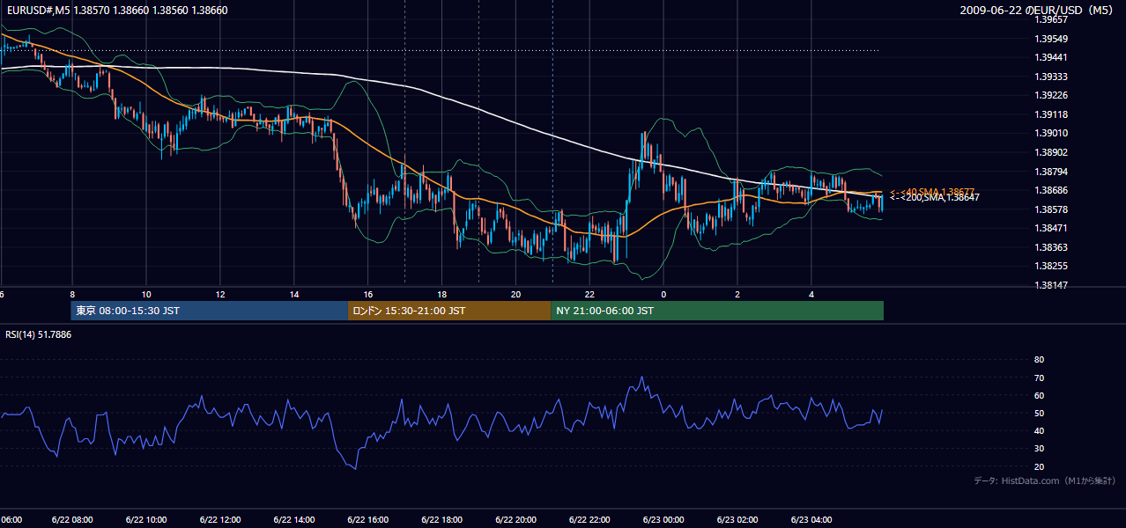Click price axis label 1.38147
This screenshot has width=1126, height=528.
pos(1050,285)
